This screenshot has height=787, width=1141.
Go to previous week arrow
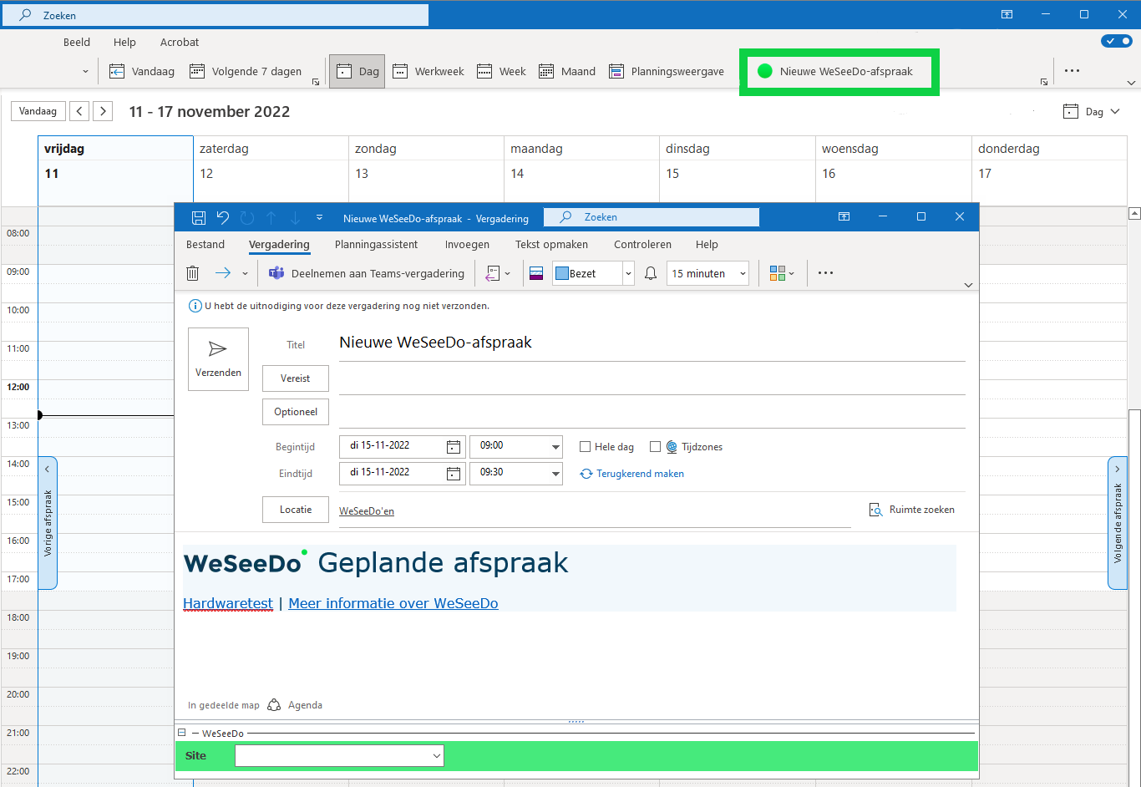[79, 111]
